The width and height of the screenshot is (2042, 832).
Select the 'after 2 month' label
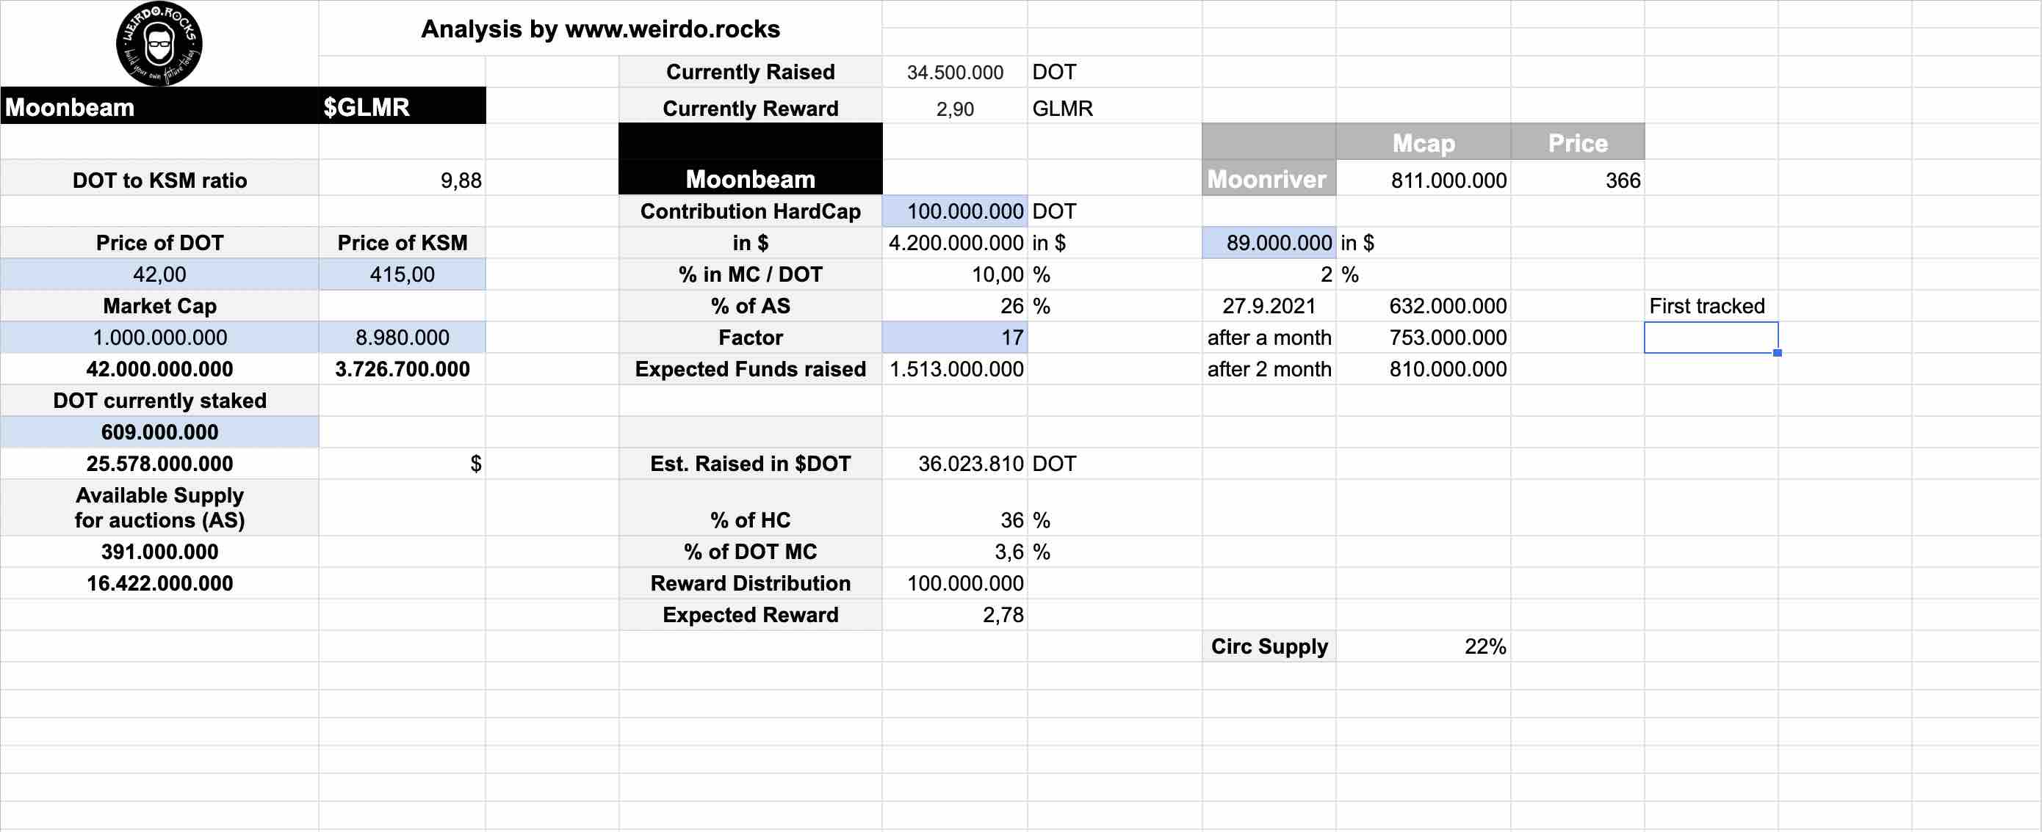pos(1269,369)
